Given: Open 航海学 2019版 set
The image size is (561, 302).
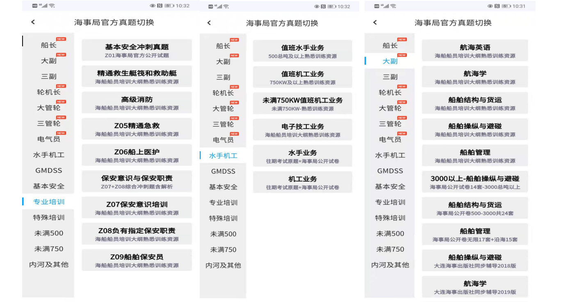Looking at the screenshot, I should click(x=475, y=287).
